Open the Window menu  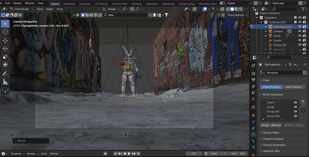[x=30, y=3]
